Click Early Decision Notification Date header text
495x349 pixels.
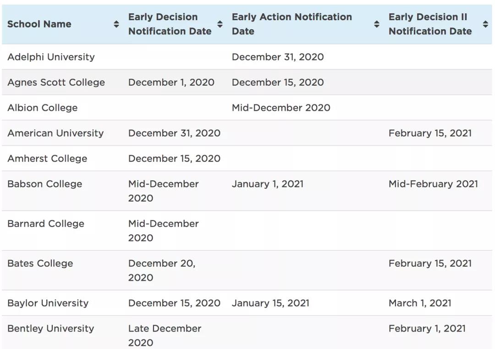pos(170,24)
